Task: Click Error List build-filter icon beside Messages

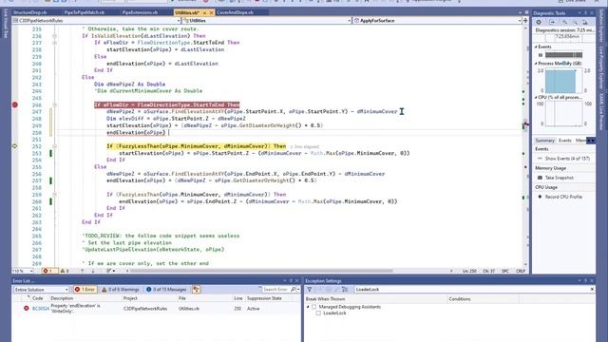Action: (x=196, y=289)
